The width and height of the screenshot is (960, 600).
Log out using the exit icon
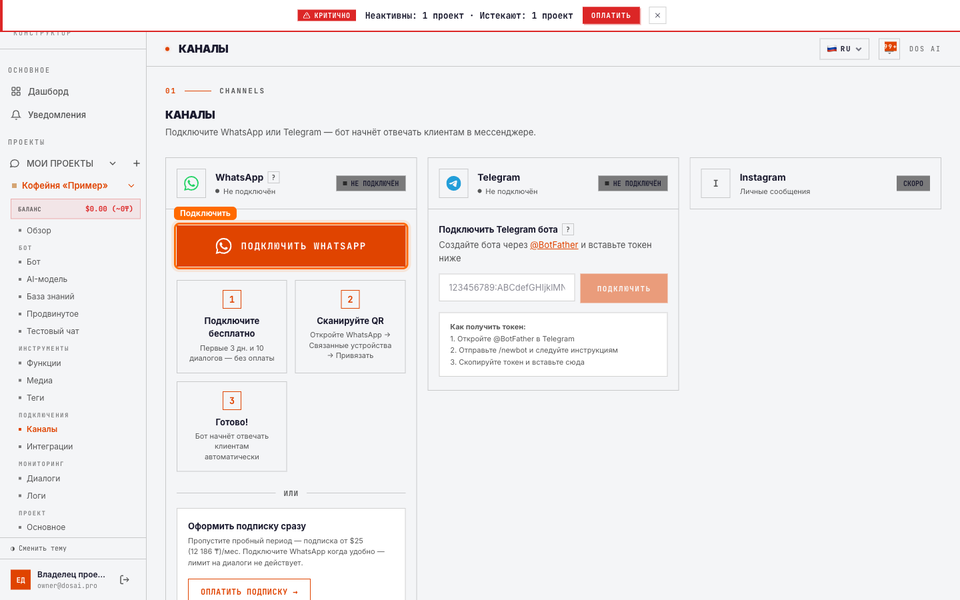click(125, 580)
